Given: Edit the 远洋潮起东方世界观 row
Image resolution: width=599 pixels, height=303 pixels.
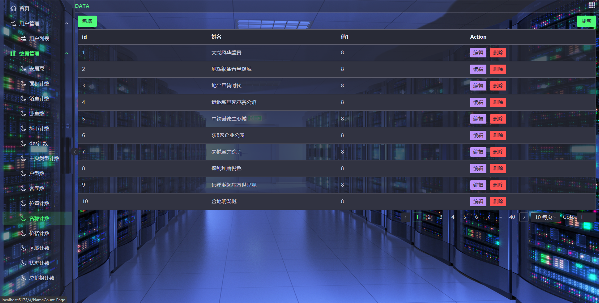Looking at the screenshot, I should point(478,185).
